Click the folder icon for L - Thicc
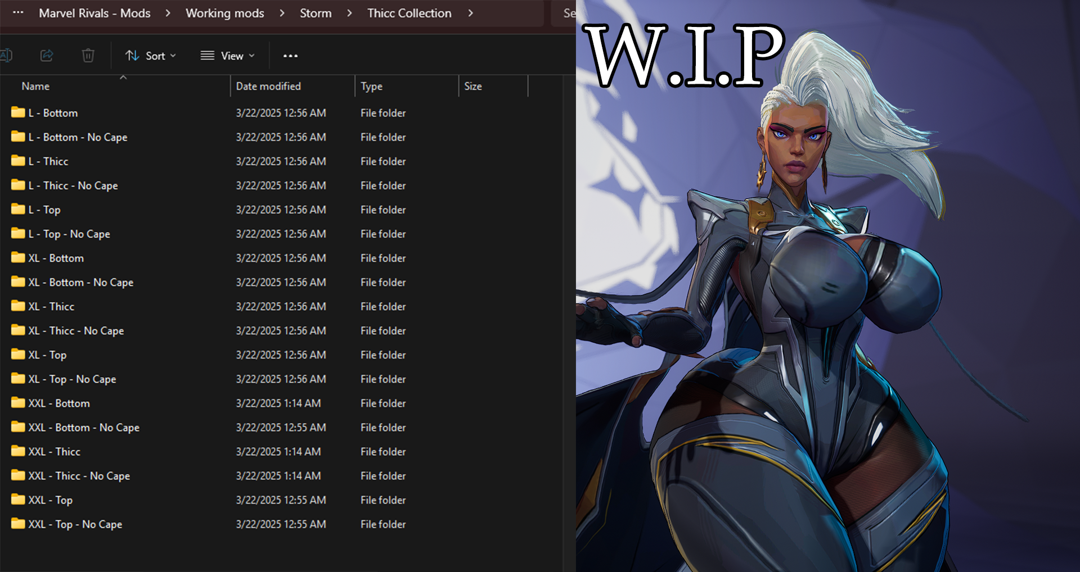The image size is (1080, 572). pos(18,160)
